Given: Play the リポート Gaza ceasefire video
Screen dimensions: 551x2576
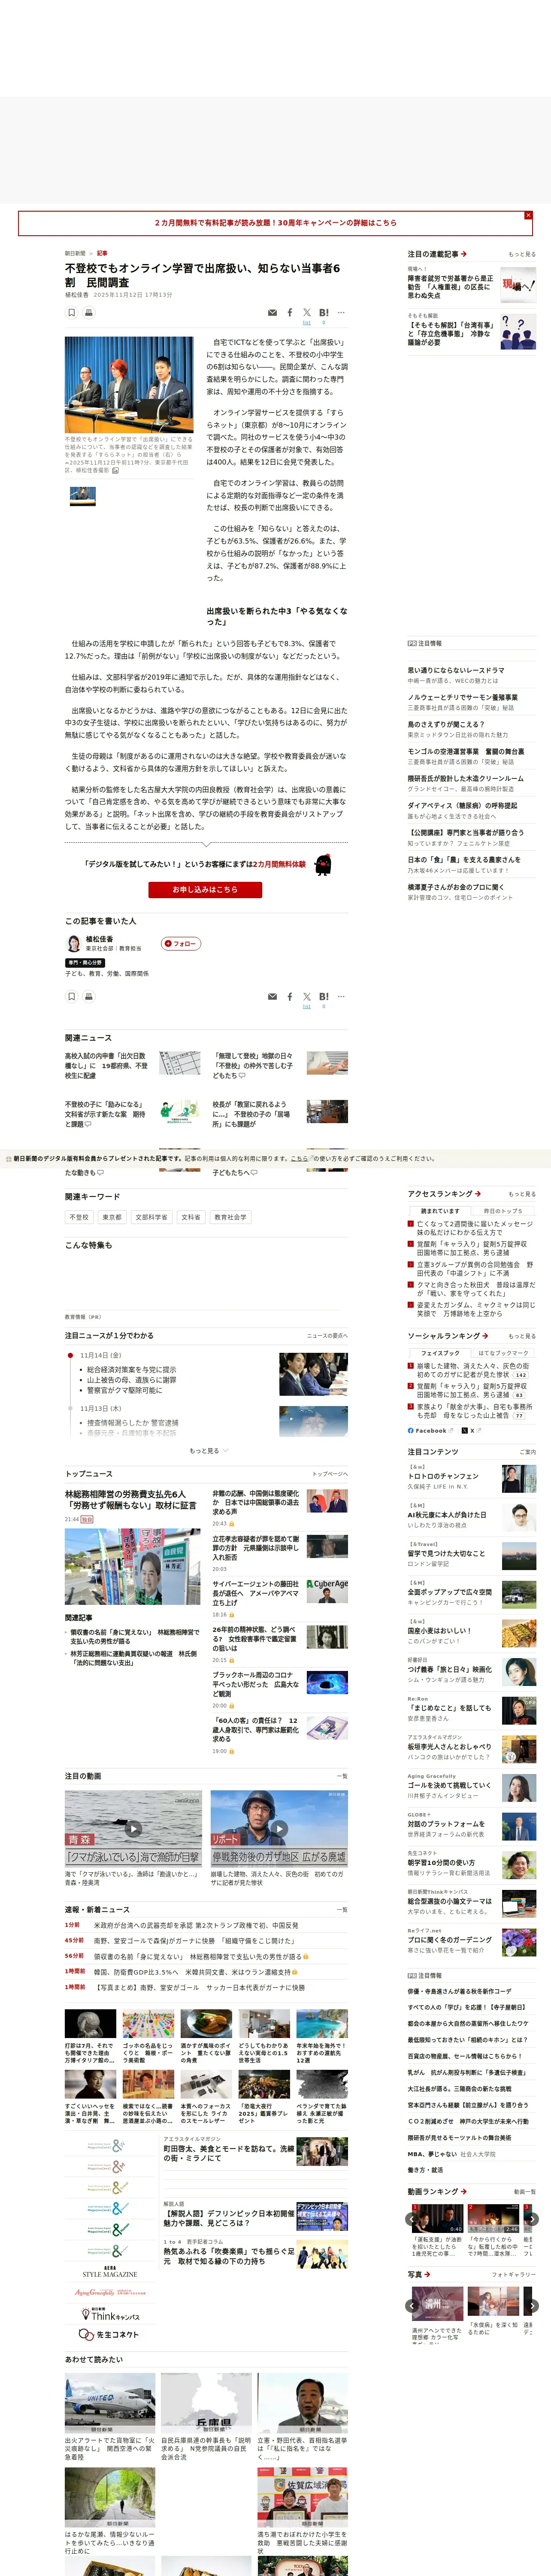Looking at the screenshot, I should [x=279, y=1828].
